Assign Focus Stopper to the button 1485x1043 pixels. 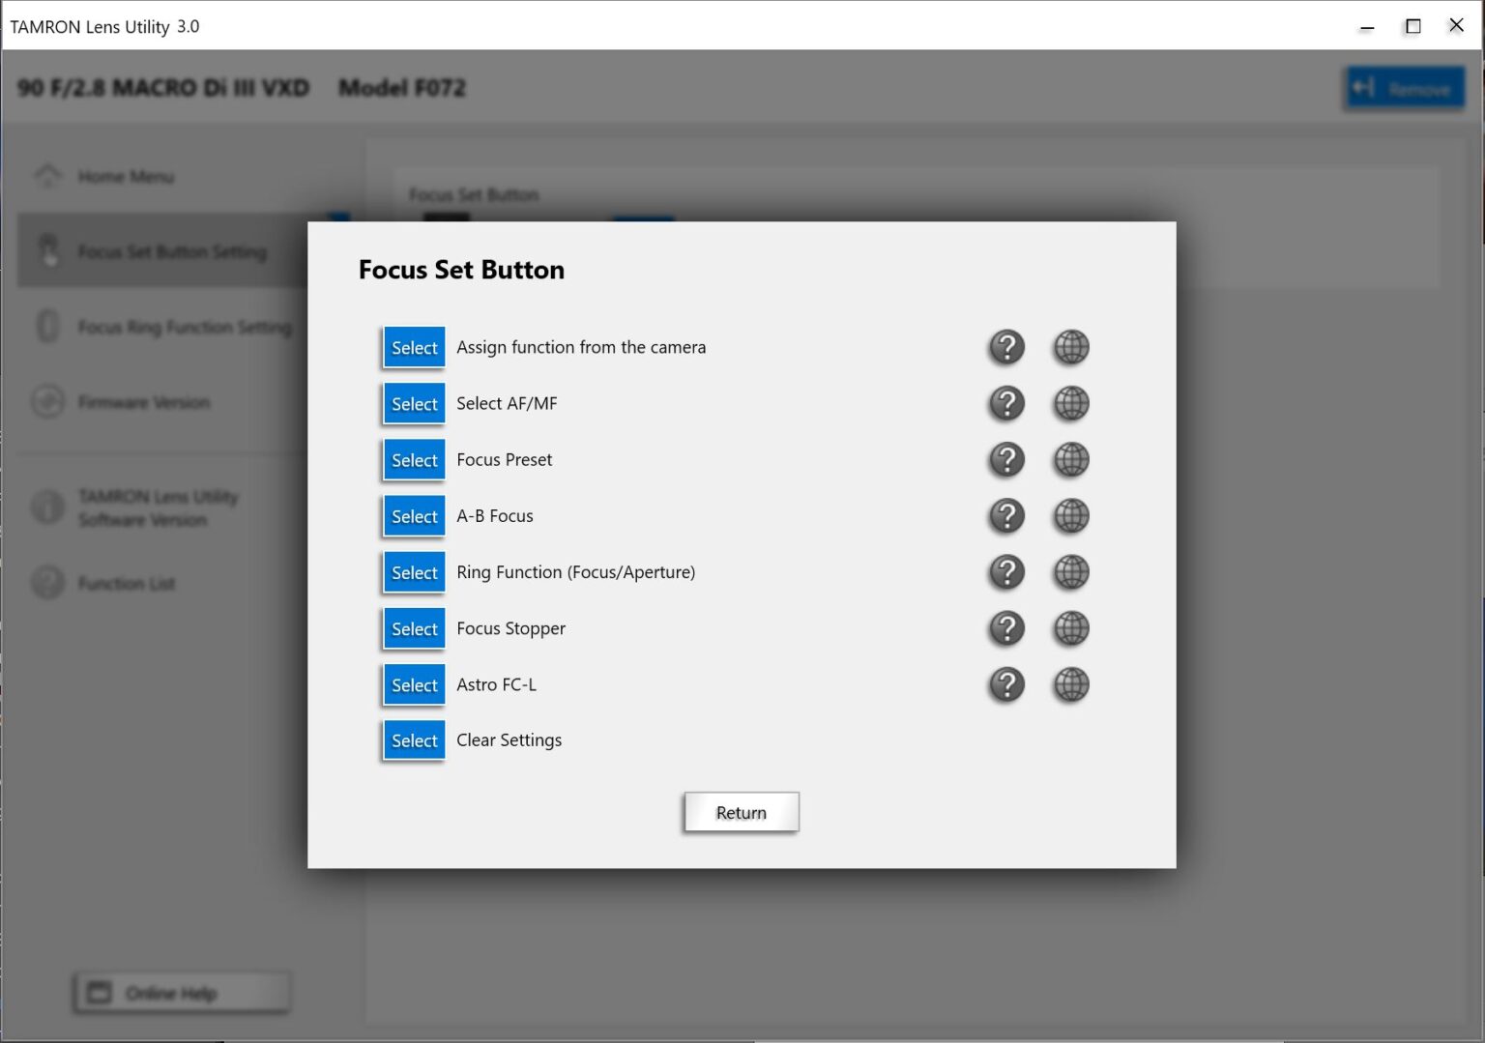pyautogui.click(x=414, y=628)
